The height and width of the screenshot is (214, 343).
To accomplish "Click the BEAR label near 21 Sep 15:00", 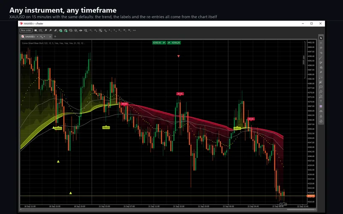I will [x=180, y=94].
